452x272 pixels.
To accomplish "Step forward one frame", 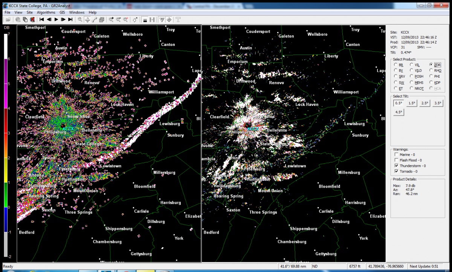I will click(x=63, y=19).
